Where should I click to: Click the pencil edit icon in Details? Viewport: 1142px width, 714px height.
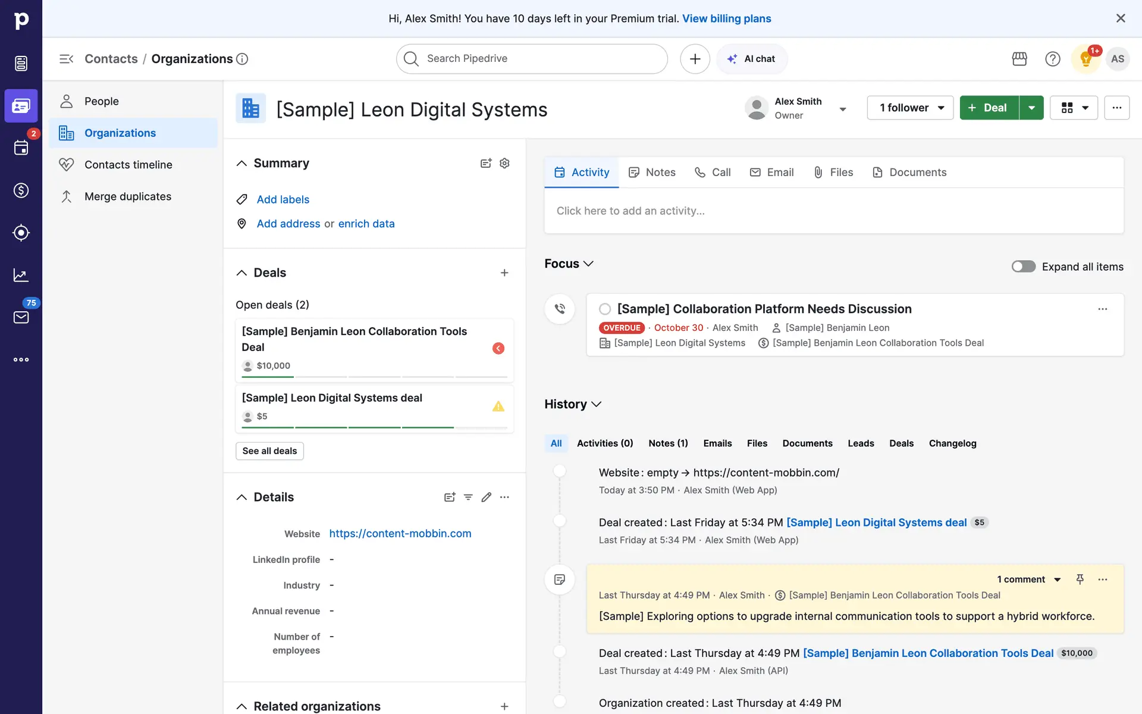[x=487, y=497]
